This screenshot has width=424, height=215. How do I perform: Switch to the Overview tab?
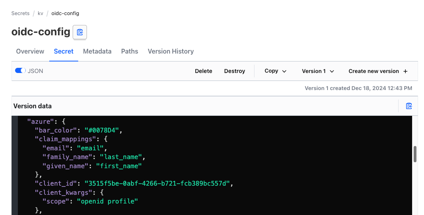click(30, 51)
